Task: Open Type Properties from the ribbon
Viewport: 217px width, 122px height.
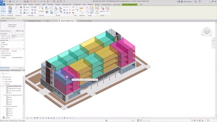Action: (10, 8)
